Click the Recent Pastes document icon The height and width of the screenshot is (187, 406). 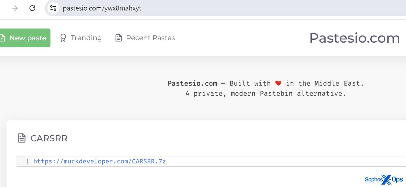[118, 38]
